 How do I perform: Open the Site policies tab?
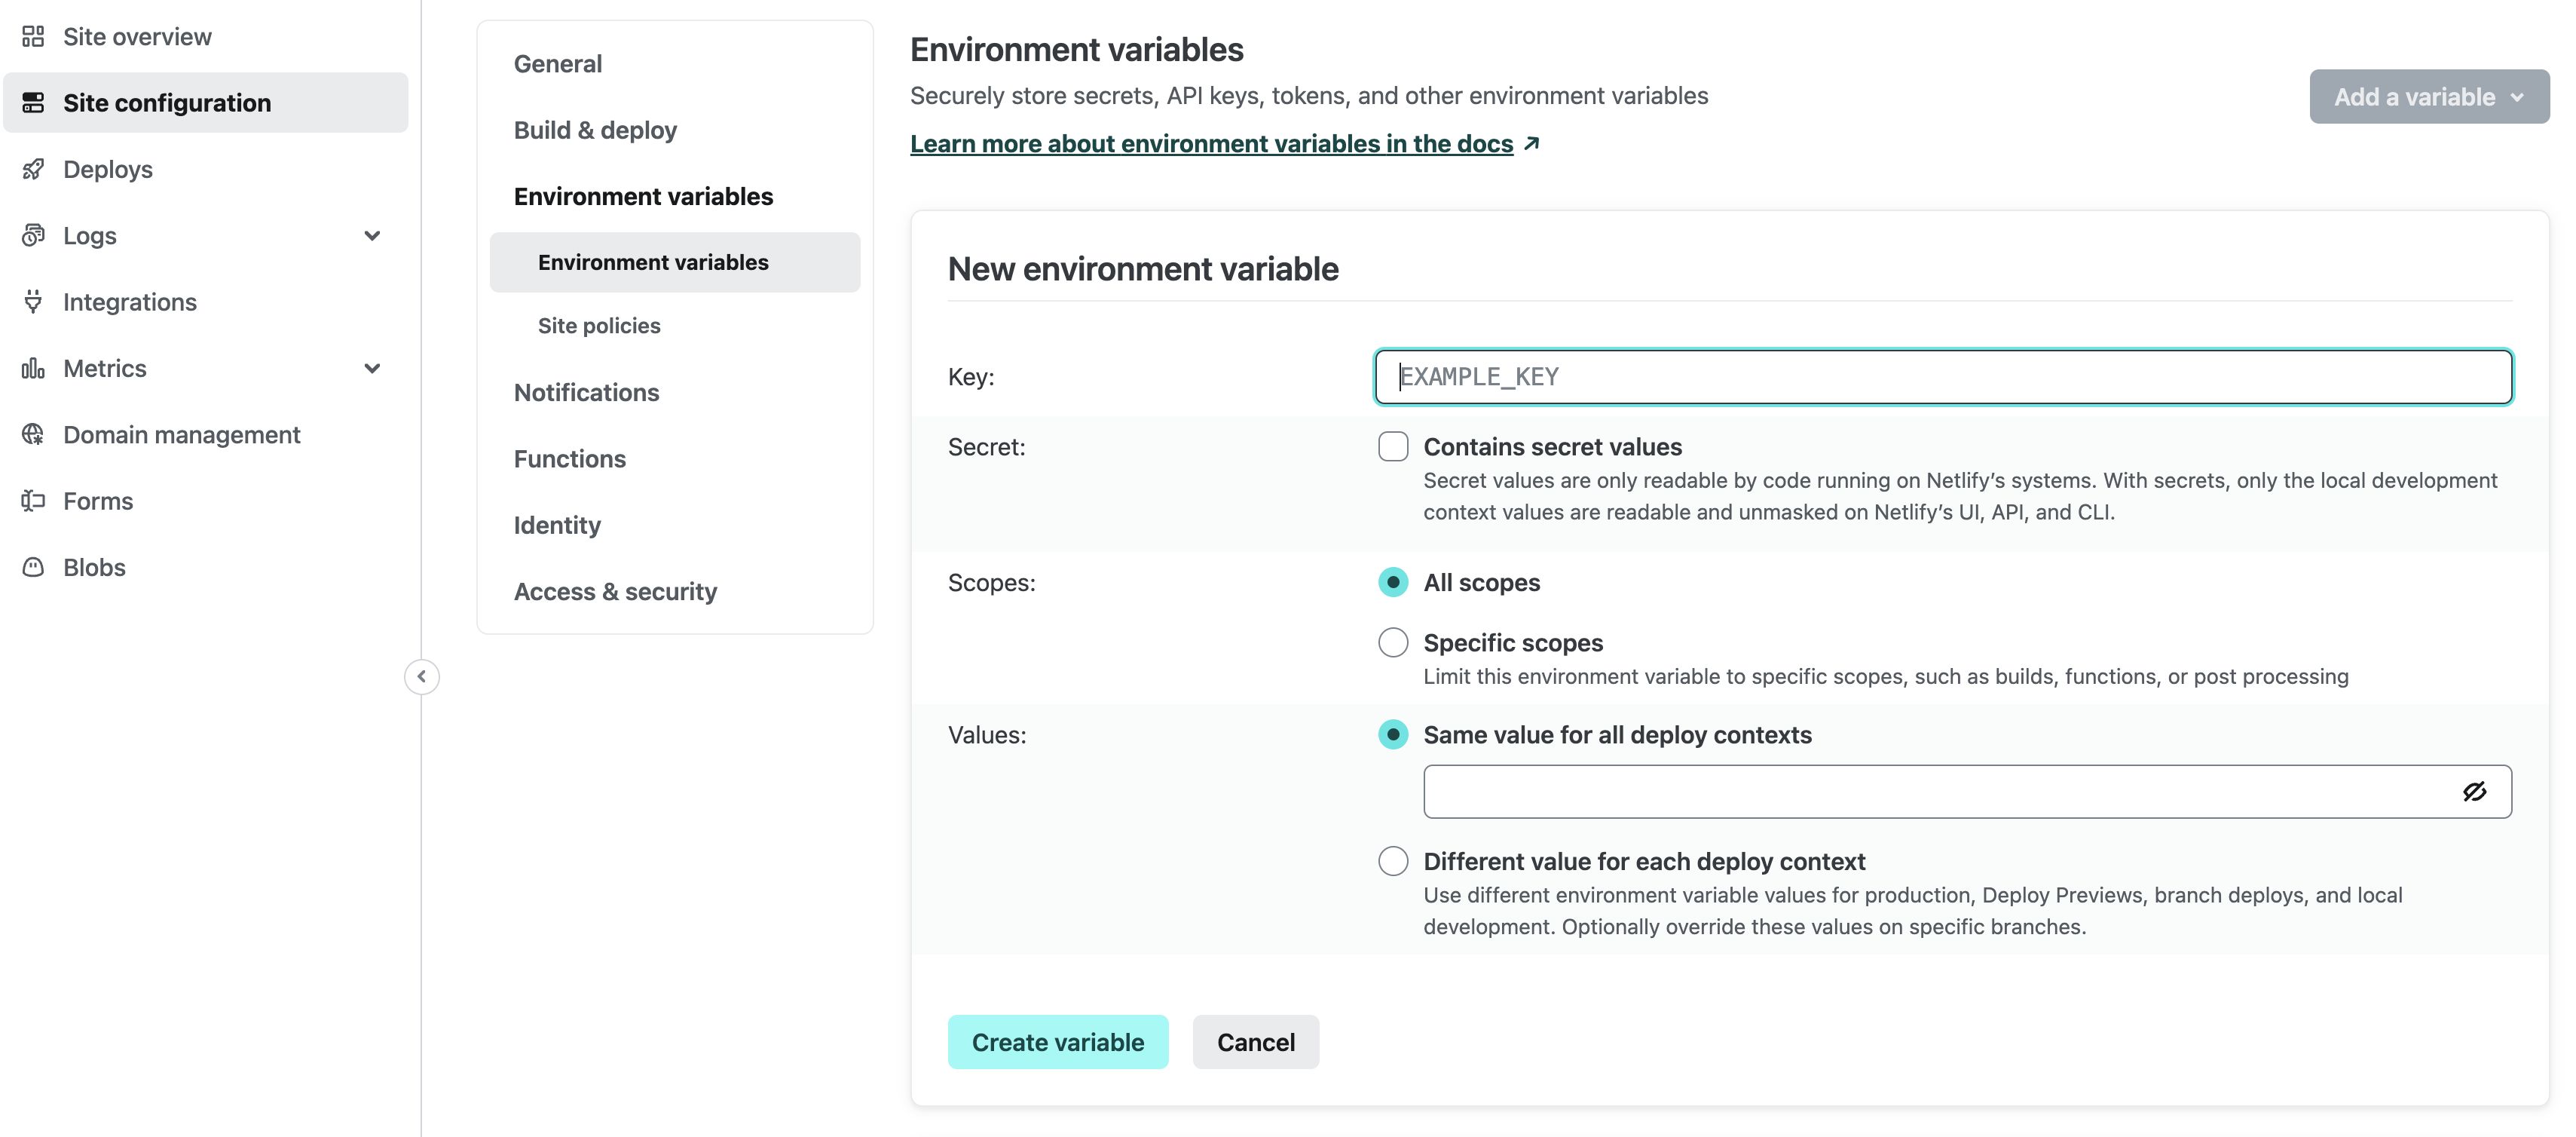(x=598, y=325)
